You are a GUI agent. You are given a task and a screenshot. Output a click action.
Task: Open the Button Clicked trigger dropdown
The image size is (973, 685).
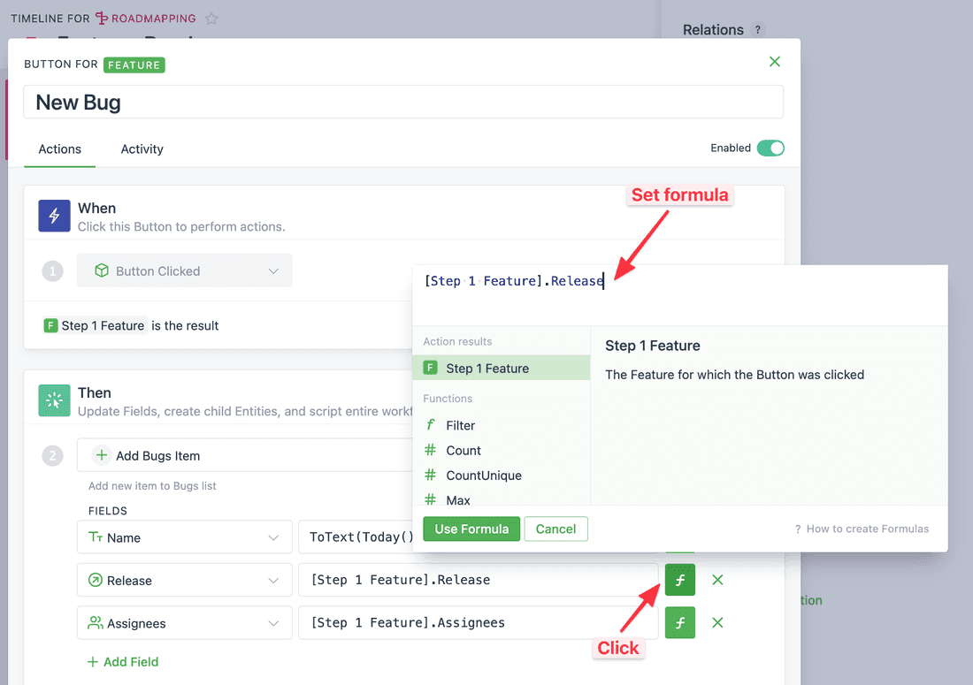coord(184,270)
